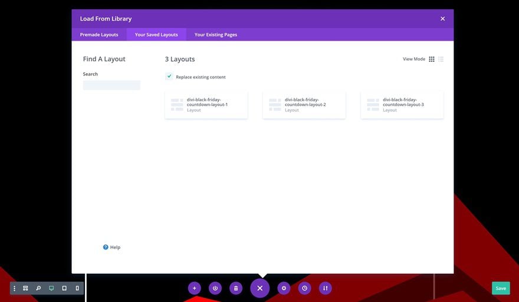Load divi-black-friday-countdown-layout-2

click(304, 105)
